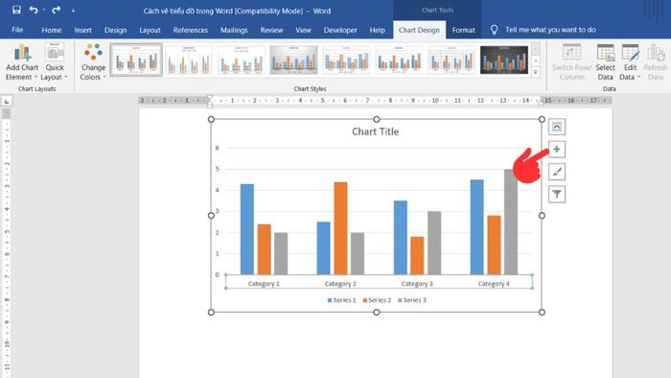Switch to the Insert tab
671x378 pixels.
pyautogui.click(x=82, y=30)
